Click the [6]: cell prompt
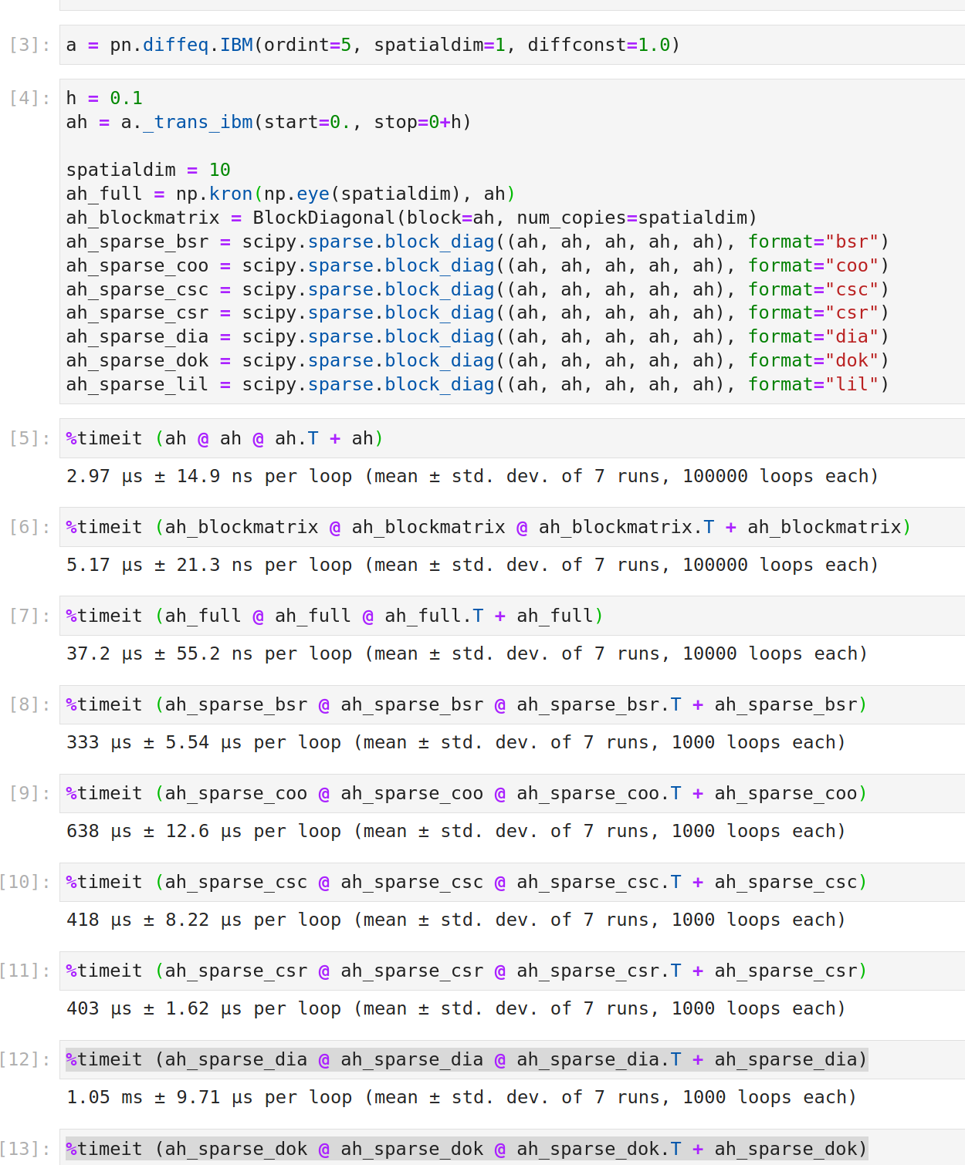 [30, 527]
